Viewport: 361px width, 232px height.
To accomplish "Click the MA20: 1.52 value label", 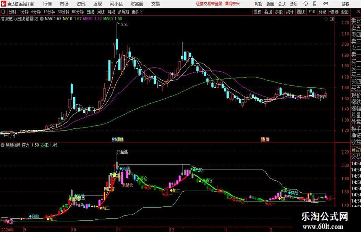I will (x=92, y=19).
